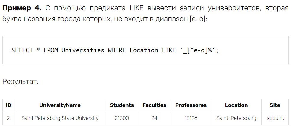Click the 21300 students value cell
Image resolution: width=302 pixels, height=131 pixels.
point(122,118)
